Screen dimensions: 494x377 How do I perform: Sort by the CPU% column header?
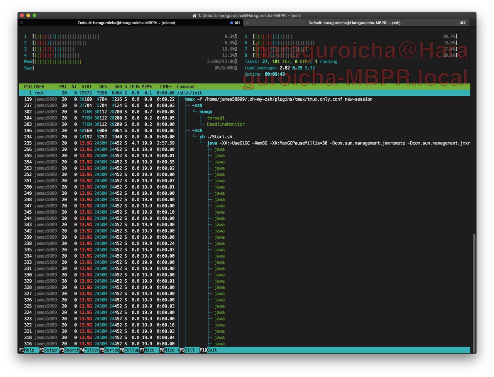pos(134,87)
